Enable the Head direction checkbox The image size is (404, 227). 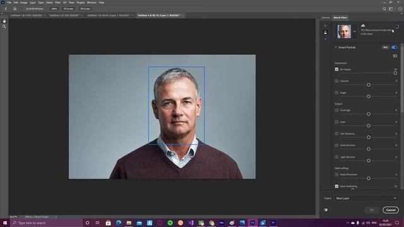336,145
